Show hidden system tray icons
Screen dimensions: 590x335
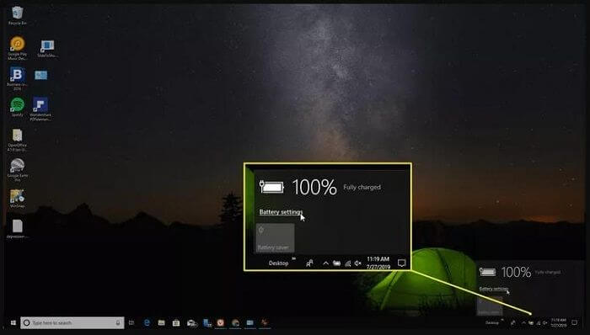coord(523,322)
